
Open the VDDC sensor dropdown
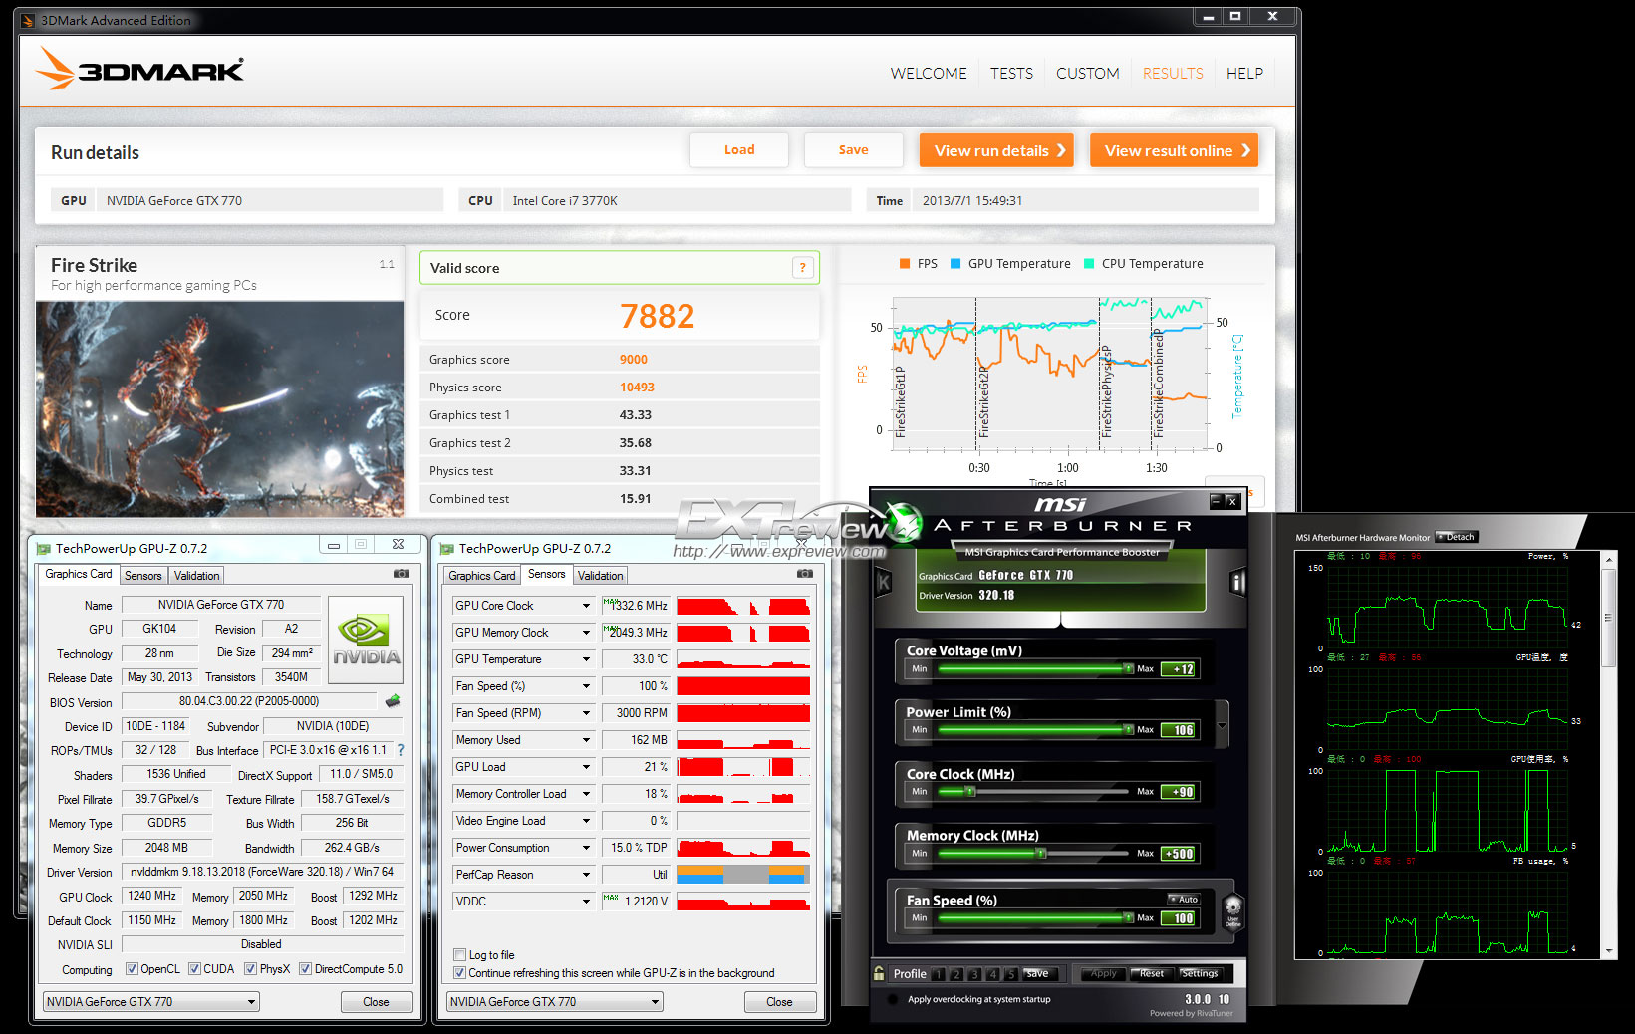[x=586, y=902]
